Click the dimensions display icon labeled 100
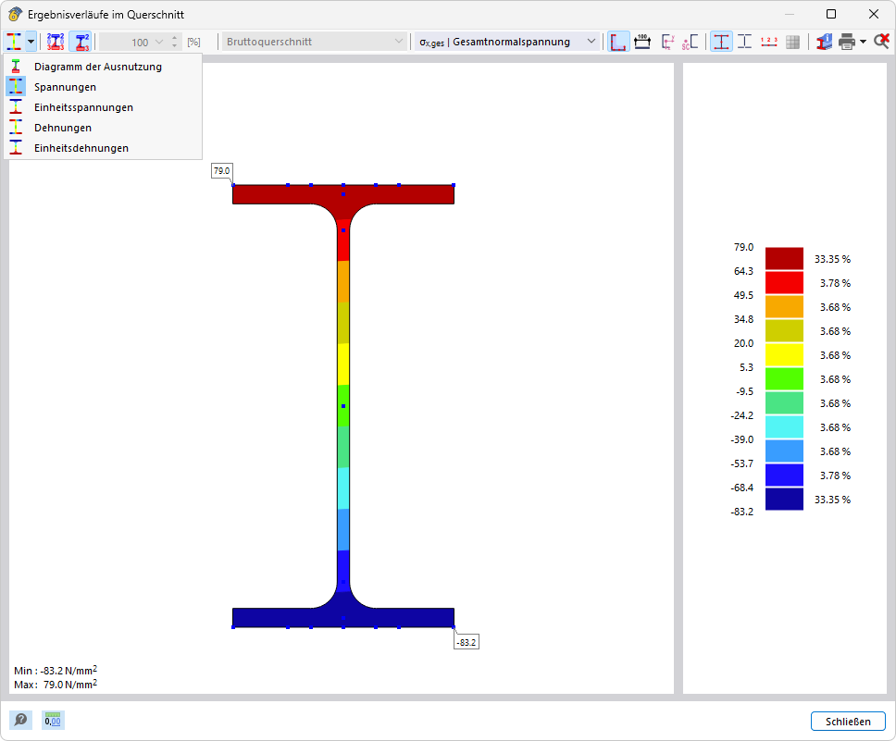 point(642,42)
